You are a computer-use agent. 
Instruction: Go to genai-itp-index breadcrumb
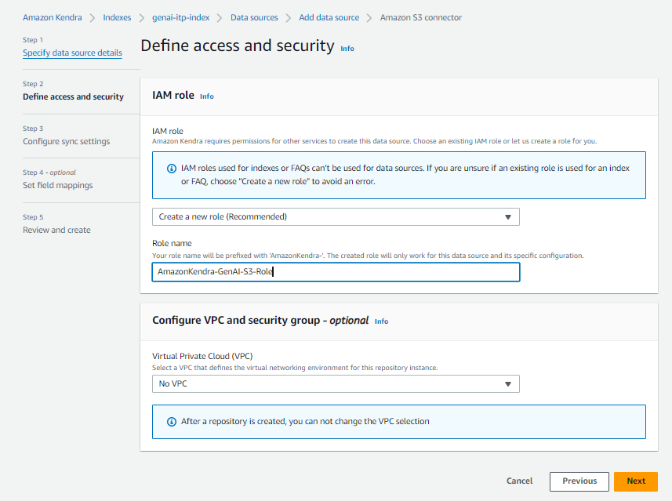point(180,17)
